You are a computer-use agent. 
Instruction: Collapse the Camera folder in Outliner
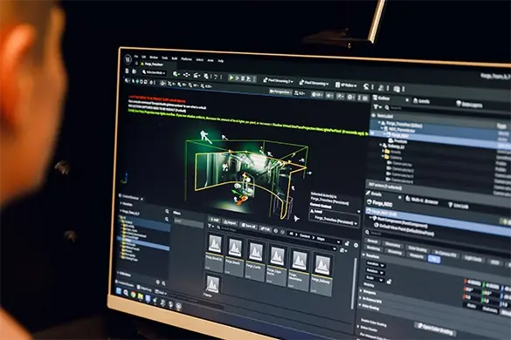pos(383,157)
